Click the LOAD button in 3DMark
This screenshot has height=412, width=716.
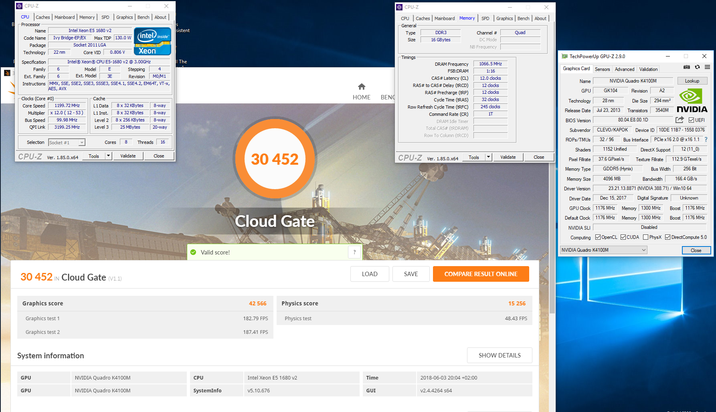(x=370, y=274)
